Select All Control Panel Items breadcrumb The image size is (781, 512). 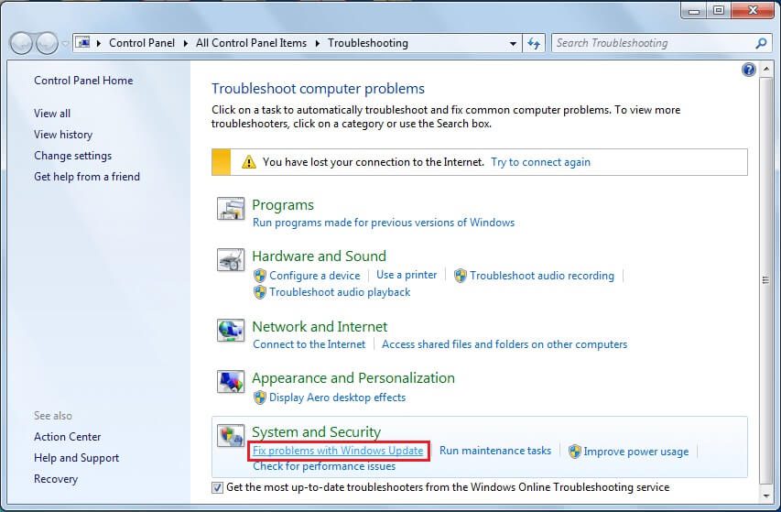251,43
